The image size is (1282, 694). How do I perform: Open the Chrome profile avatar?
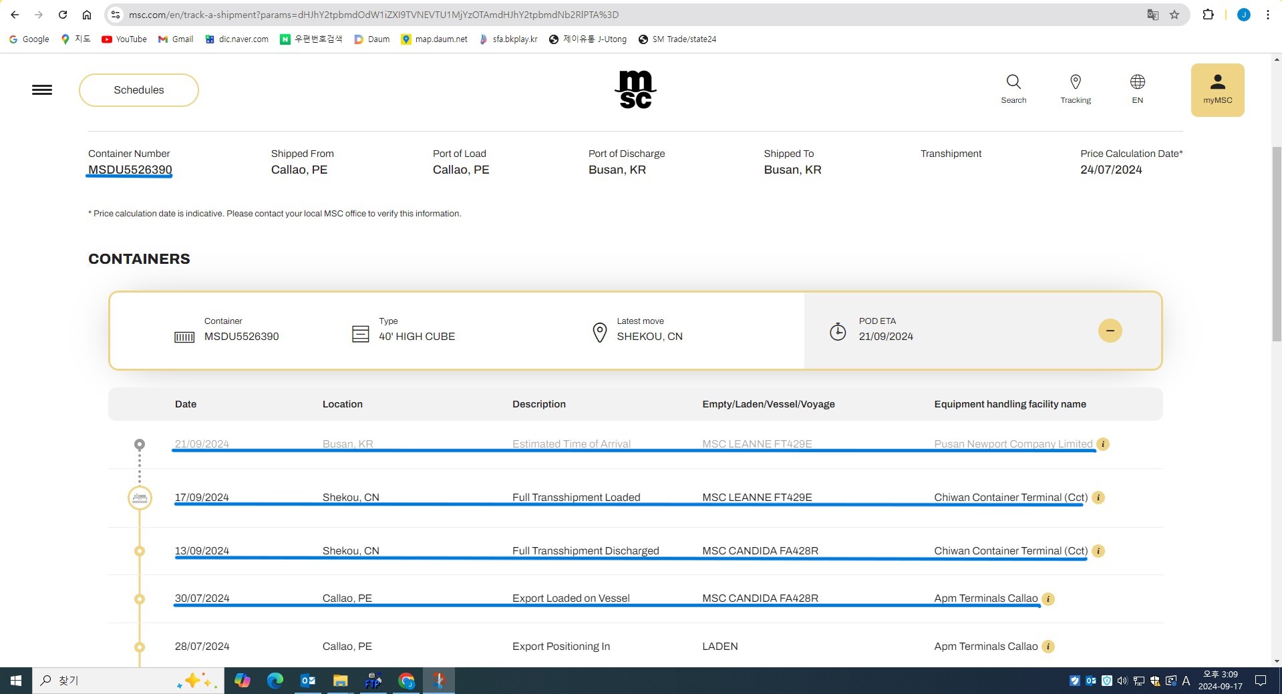pyautogui.click(x=1243, y=15)
